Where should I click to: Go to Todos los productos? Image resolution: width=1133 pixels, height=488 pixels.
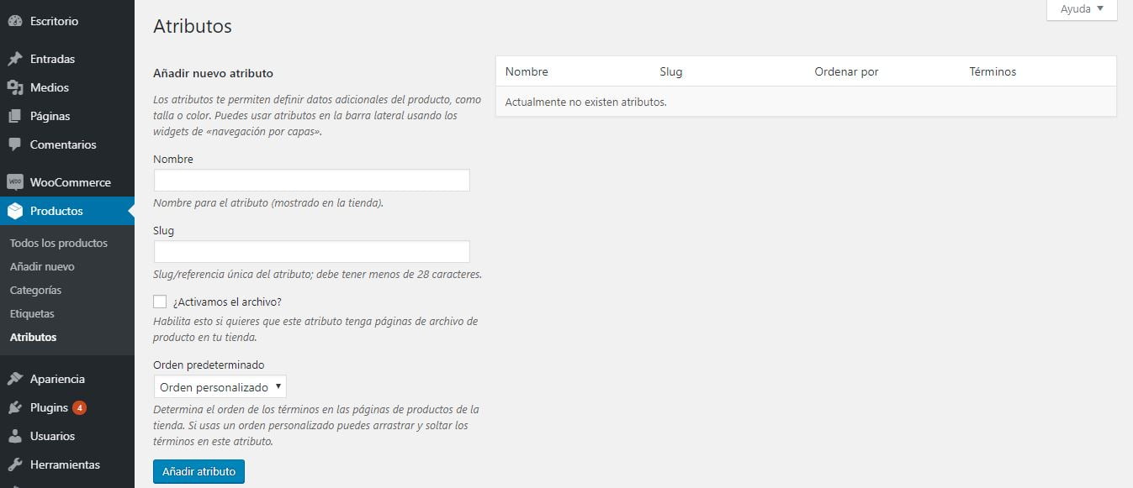[x=58, y=243]
